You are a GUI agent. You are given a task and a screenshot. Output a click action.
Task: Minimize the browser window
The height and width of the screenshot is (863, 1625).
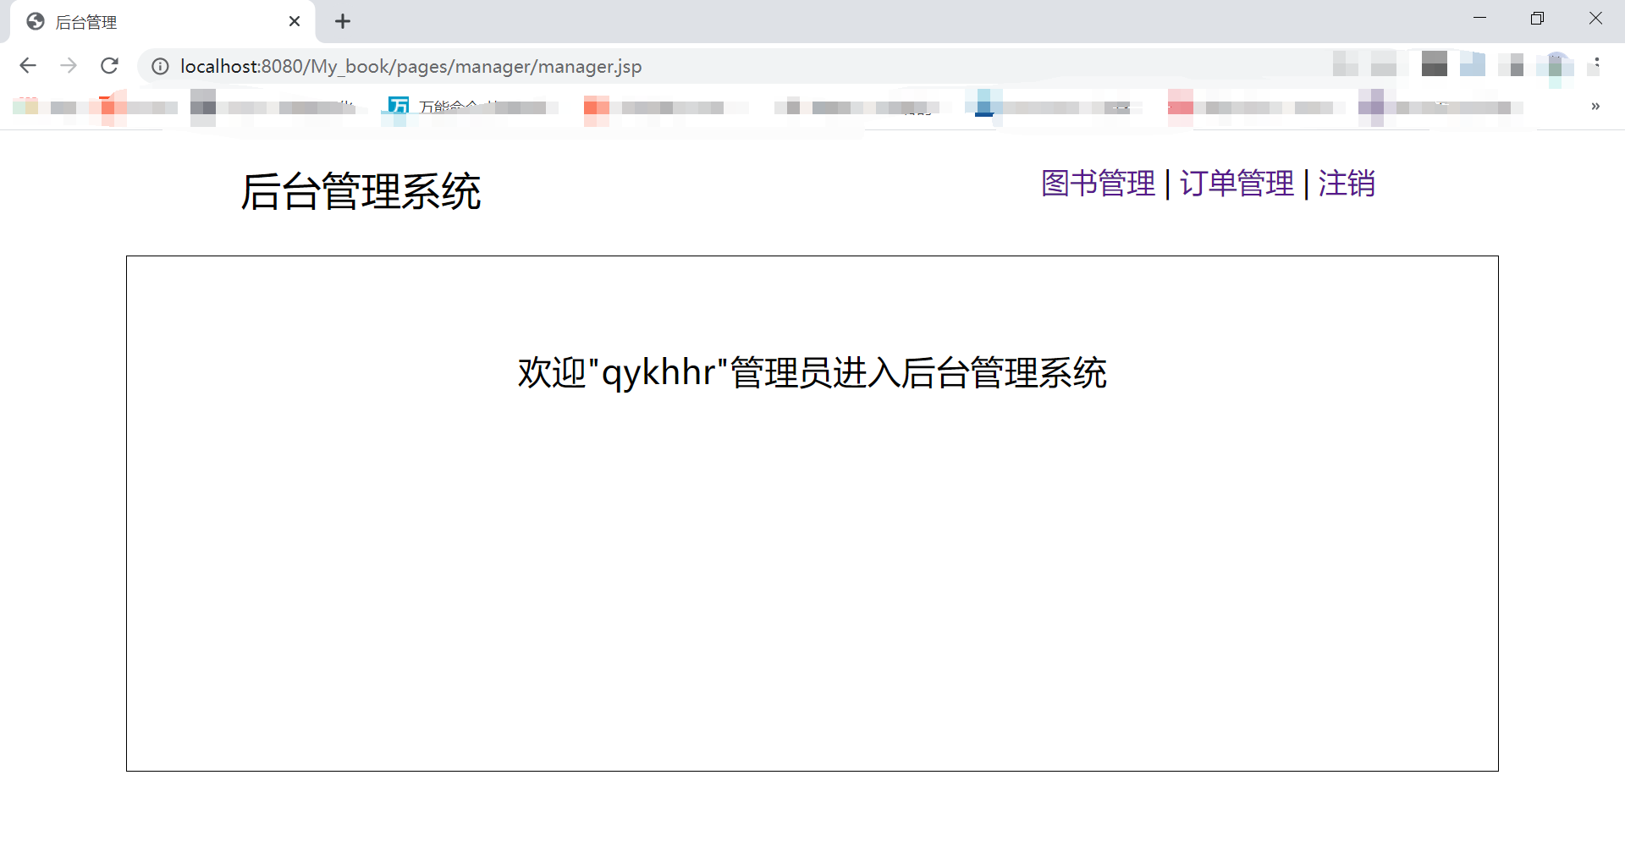(1479, 19)
